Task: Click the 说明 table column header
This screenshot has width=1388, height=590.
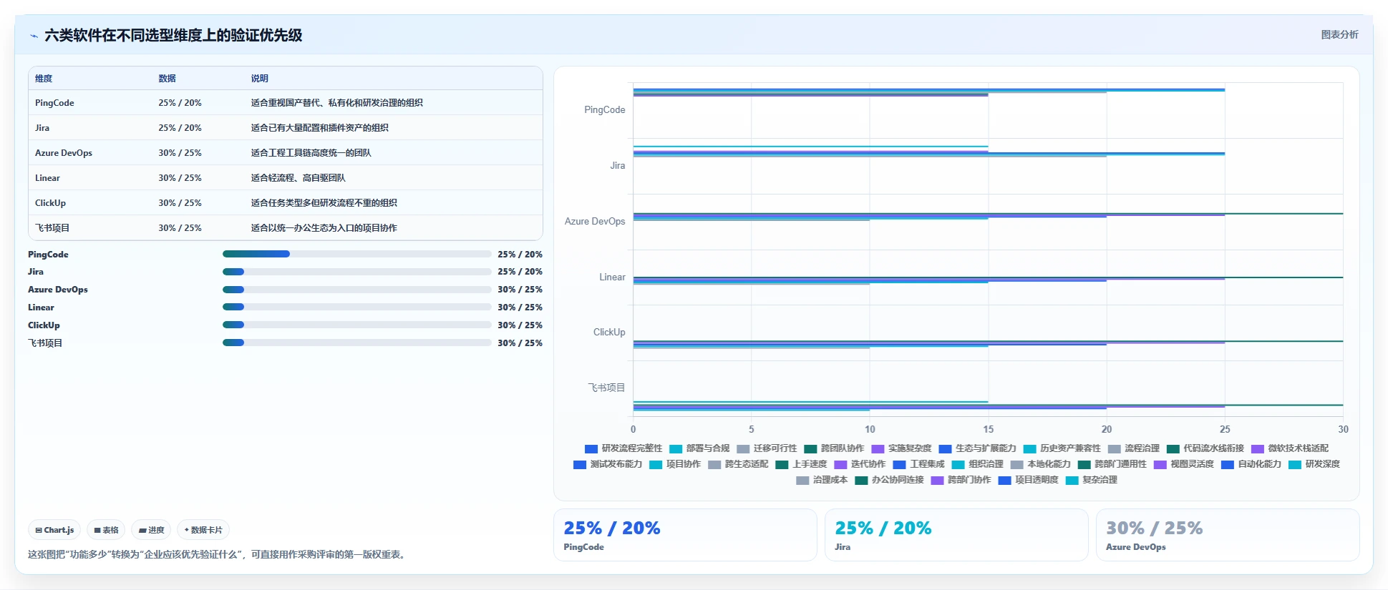Action: [x=259, y=79]
